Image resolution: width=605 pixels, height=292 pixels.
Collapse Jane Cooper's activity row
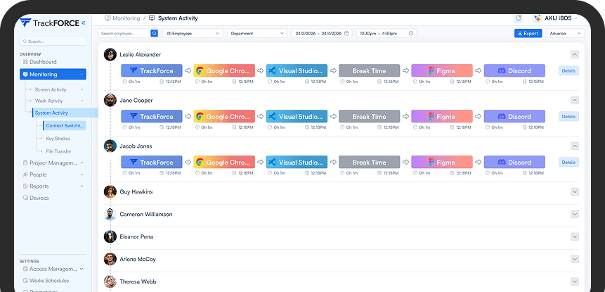click(x=575, y=101)
